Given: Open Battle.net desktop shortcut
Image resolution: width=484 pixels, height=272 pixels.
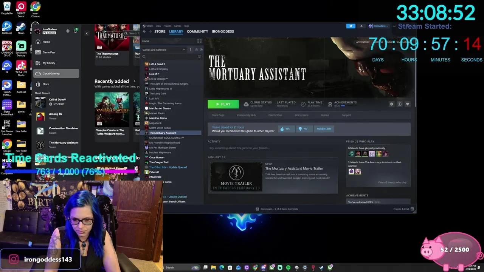Looking at the screenshot, I should (7, 28).
